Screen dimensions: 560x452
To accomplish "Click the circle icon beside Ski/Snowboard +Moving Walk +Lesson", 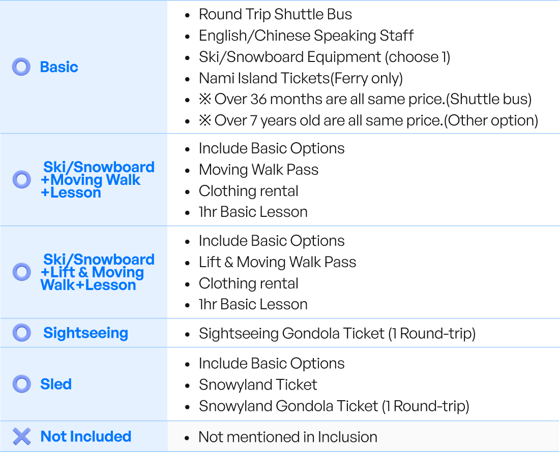I will [x=21, y=180].
